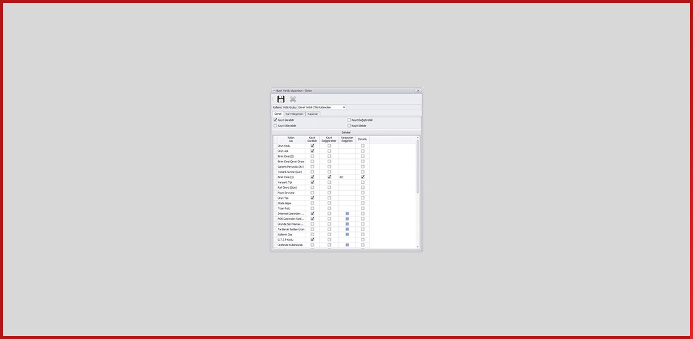Click the Save floppy disk icon
This screenshot has width=693, height=339.
tap(281, 99)
